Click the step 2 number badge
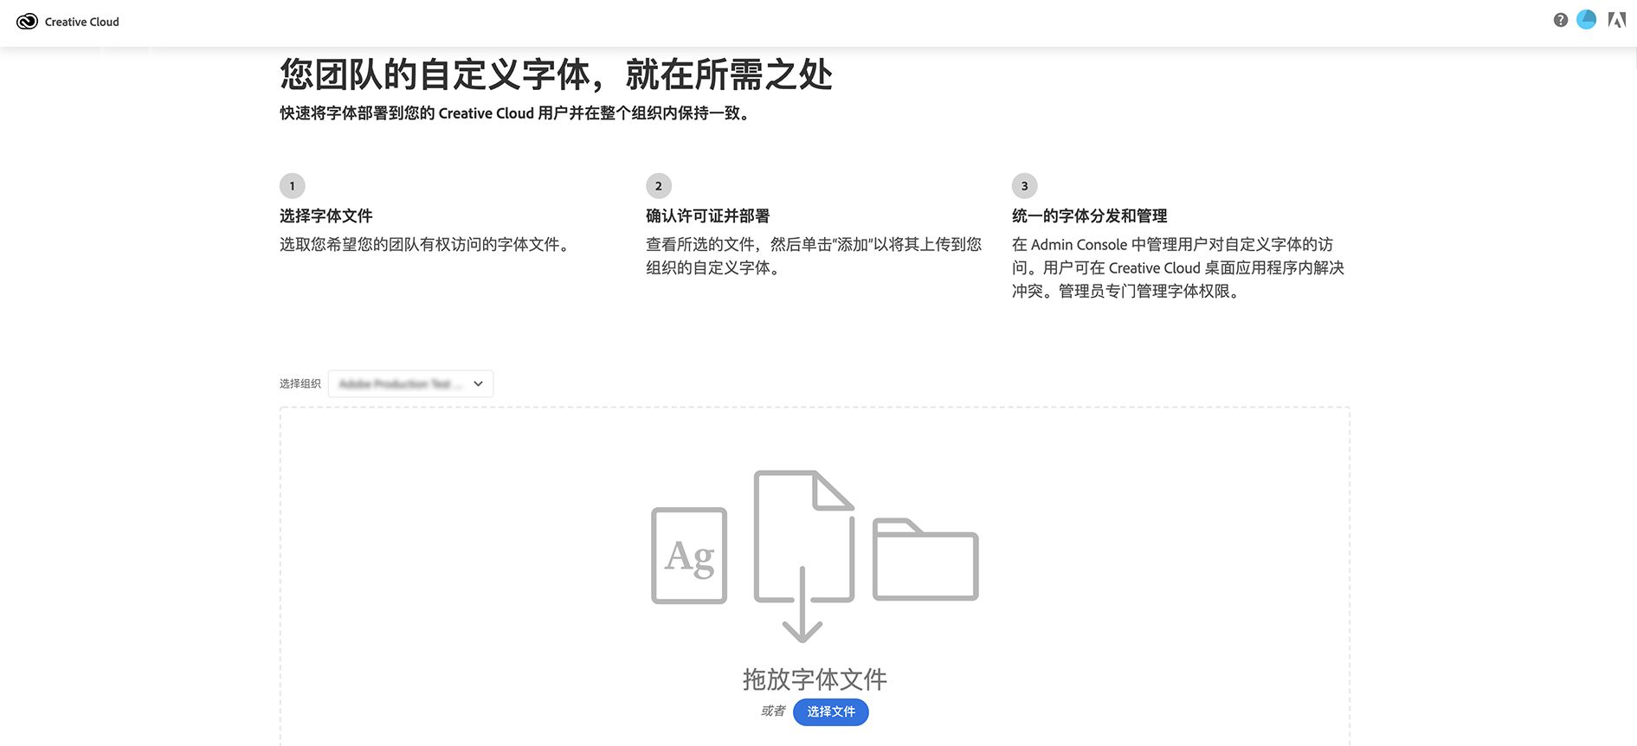 [659, 186]
